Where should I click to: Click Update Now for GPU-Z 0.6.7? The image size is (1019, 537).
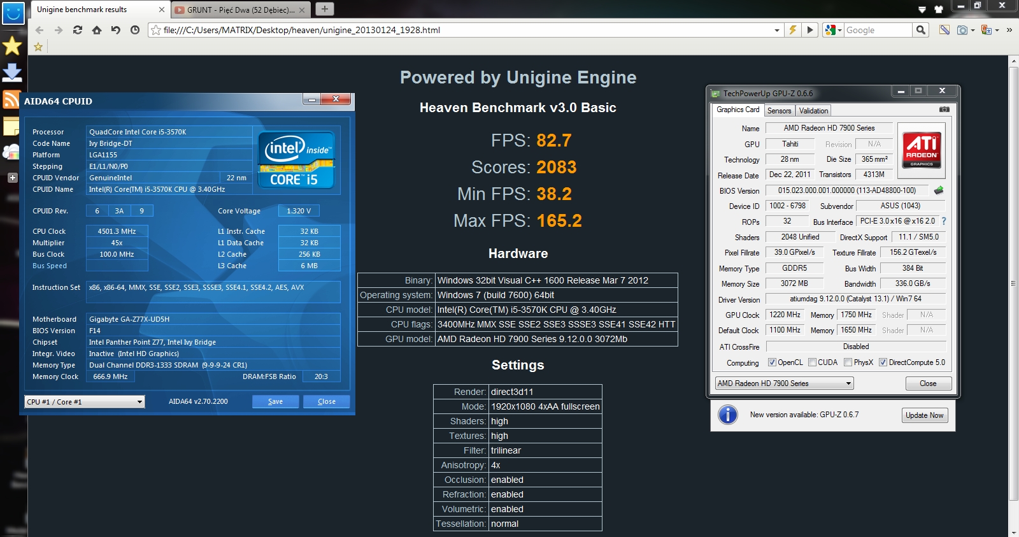tap(924, 415)
